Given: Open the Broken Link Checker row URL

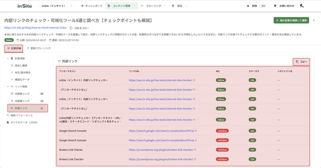Looking at the screenshot, I should 161,160.
